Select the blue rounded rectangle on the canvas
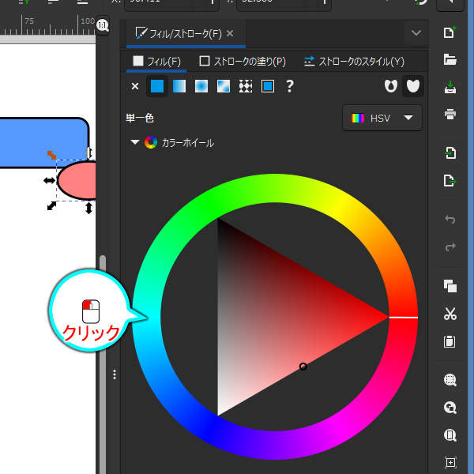The width and height of the screenshot is (474, 474). pyautogui.click(x=43, y=142)
